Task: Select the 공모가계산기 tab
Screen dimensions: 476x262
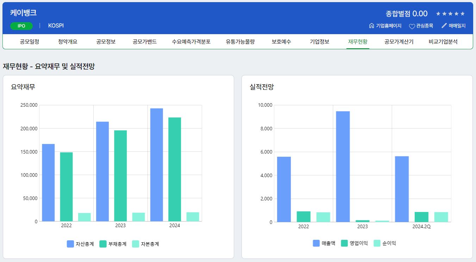Action: point(399,42)
